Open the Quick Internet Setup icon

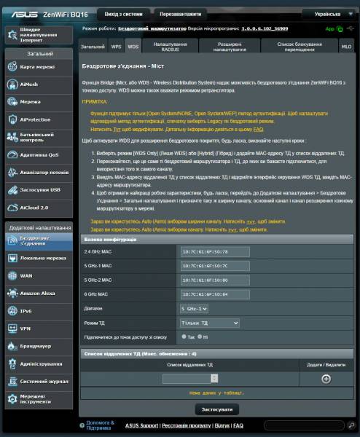coord(13,35)
